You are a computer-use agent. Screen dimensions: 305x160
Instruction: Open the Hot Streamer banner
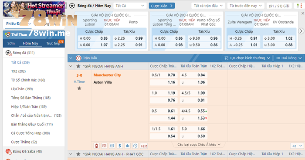coord(34,9)
